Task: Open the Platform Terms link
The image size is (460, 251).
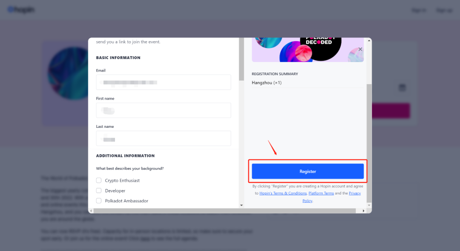Action: (x=321, y=193)
